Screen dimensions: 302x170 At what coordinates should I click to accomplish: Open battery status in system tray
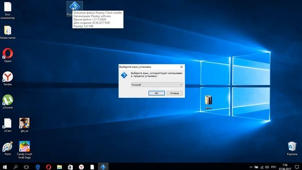[x=256, y=167]
